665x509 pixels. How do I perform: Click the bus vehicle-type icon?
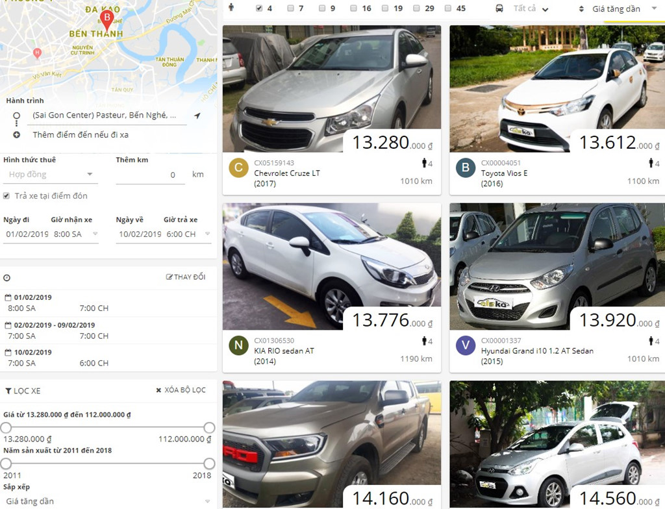[499, 8]
